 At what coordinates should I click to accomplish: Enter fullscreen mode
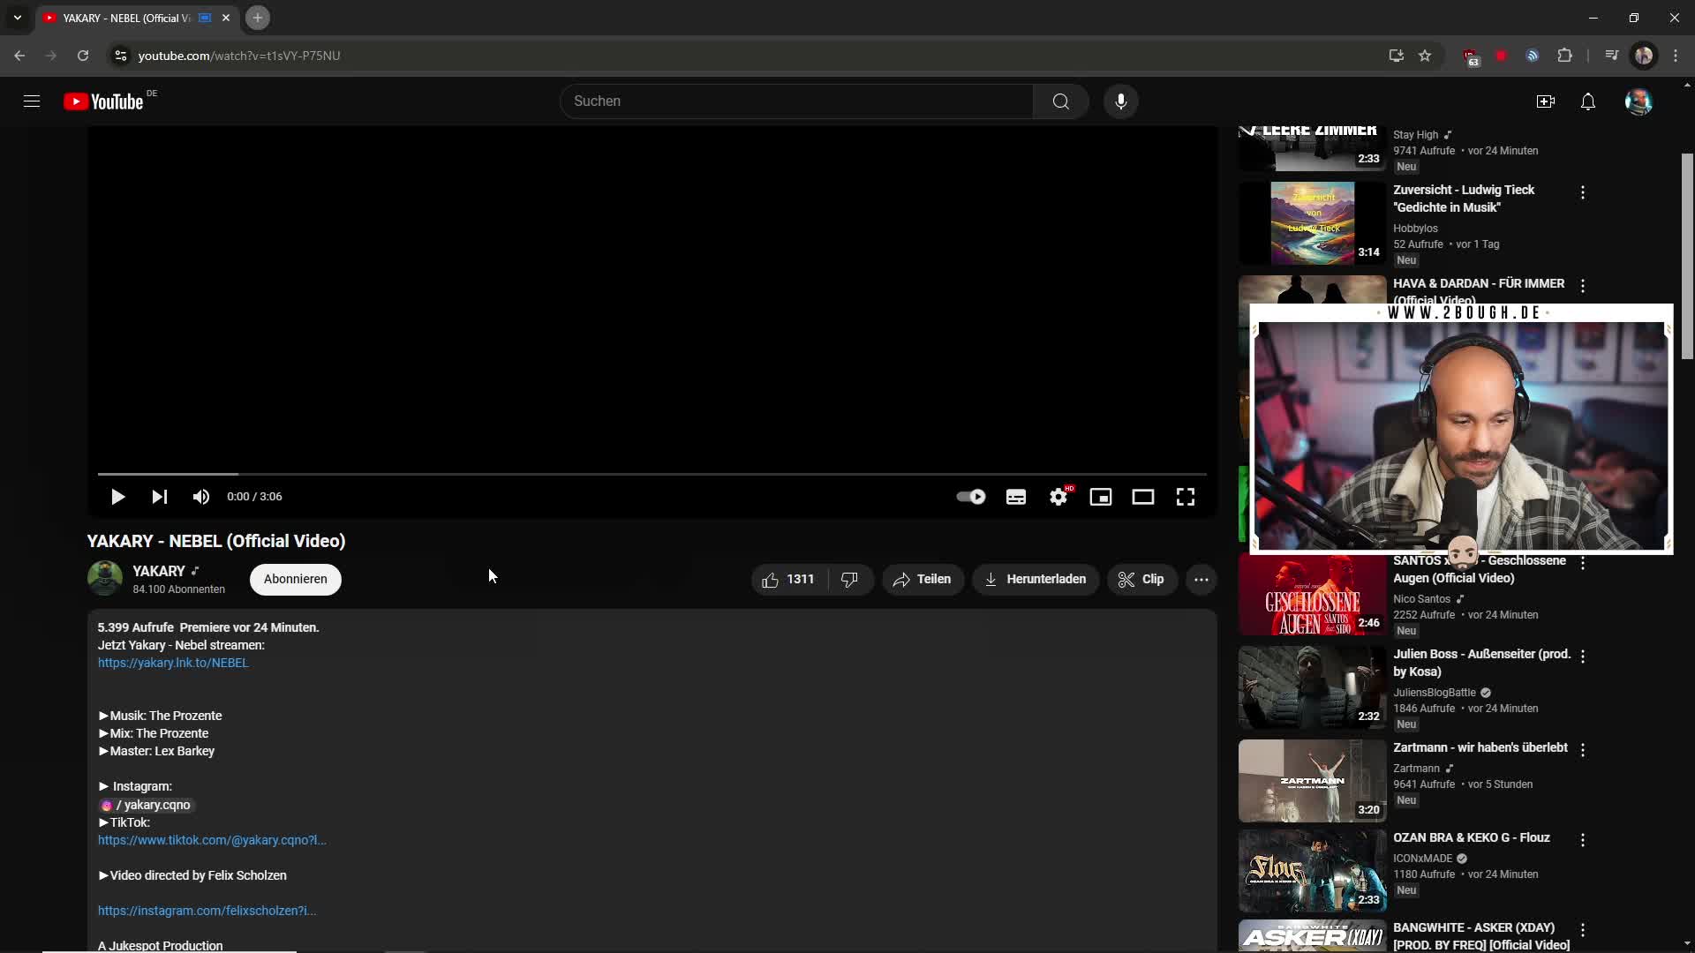tap(1186, 497)
